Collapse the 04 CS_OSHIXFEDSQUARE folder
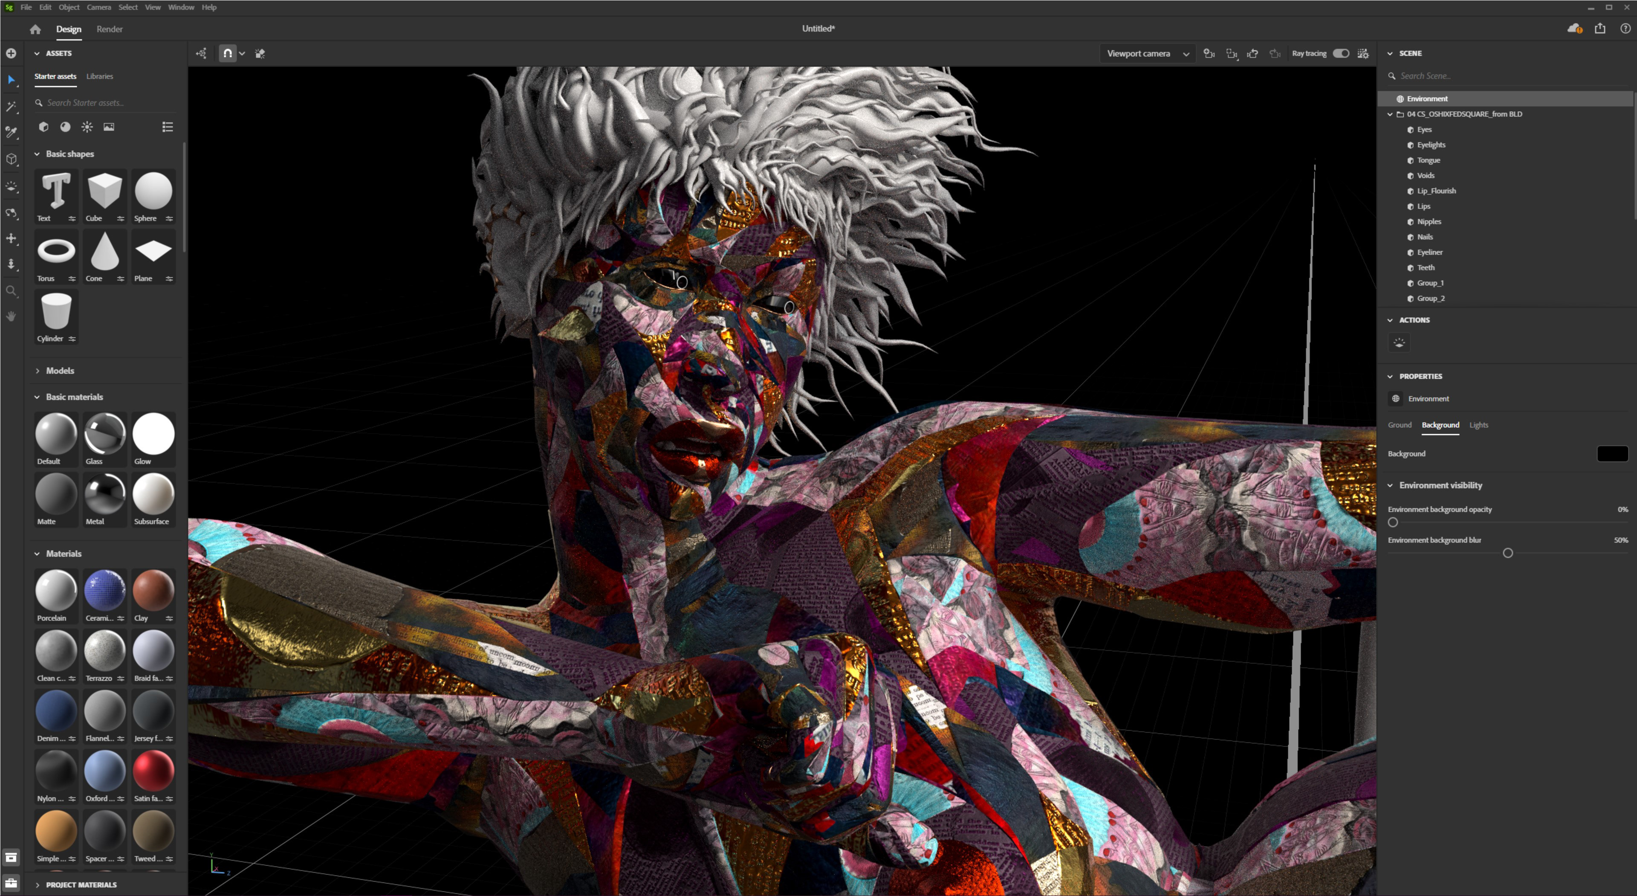Image resolution: width=1637 pixels, height=896 pixels. point(1390,114)
